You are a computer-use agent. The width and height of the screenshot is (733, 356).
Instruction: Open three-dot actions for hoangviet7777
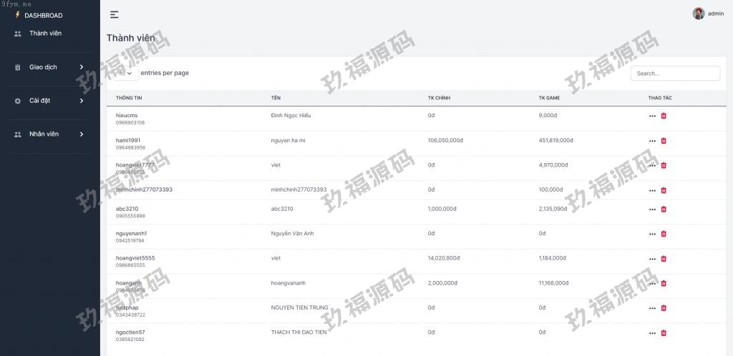(x=652, y=166)
